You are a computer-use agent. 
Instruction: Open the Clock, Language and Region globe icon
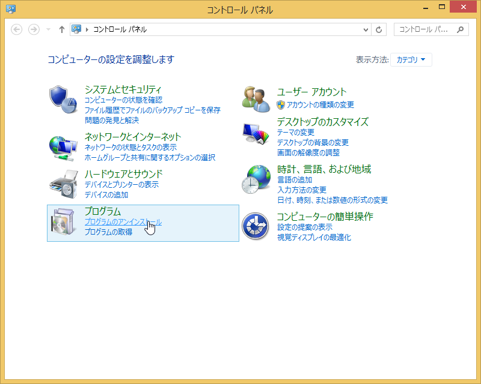coord(256,179)
